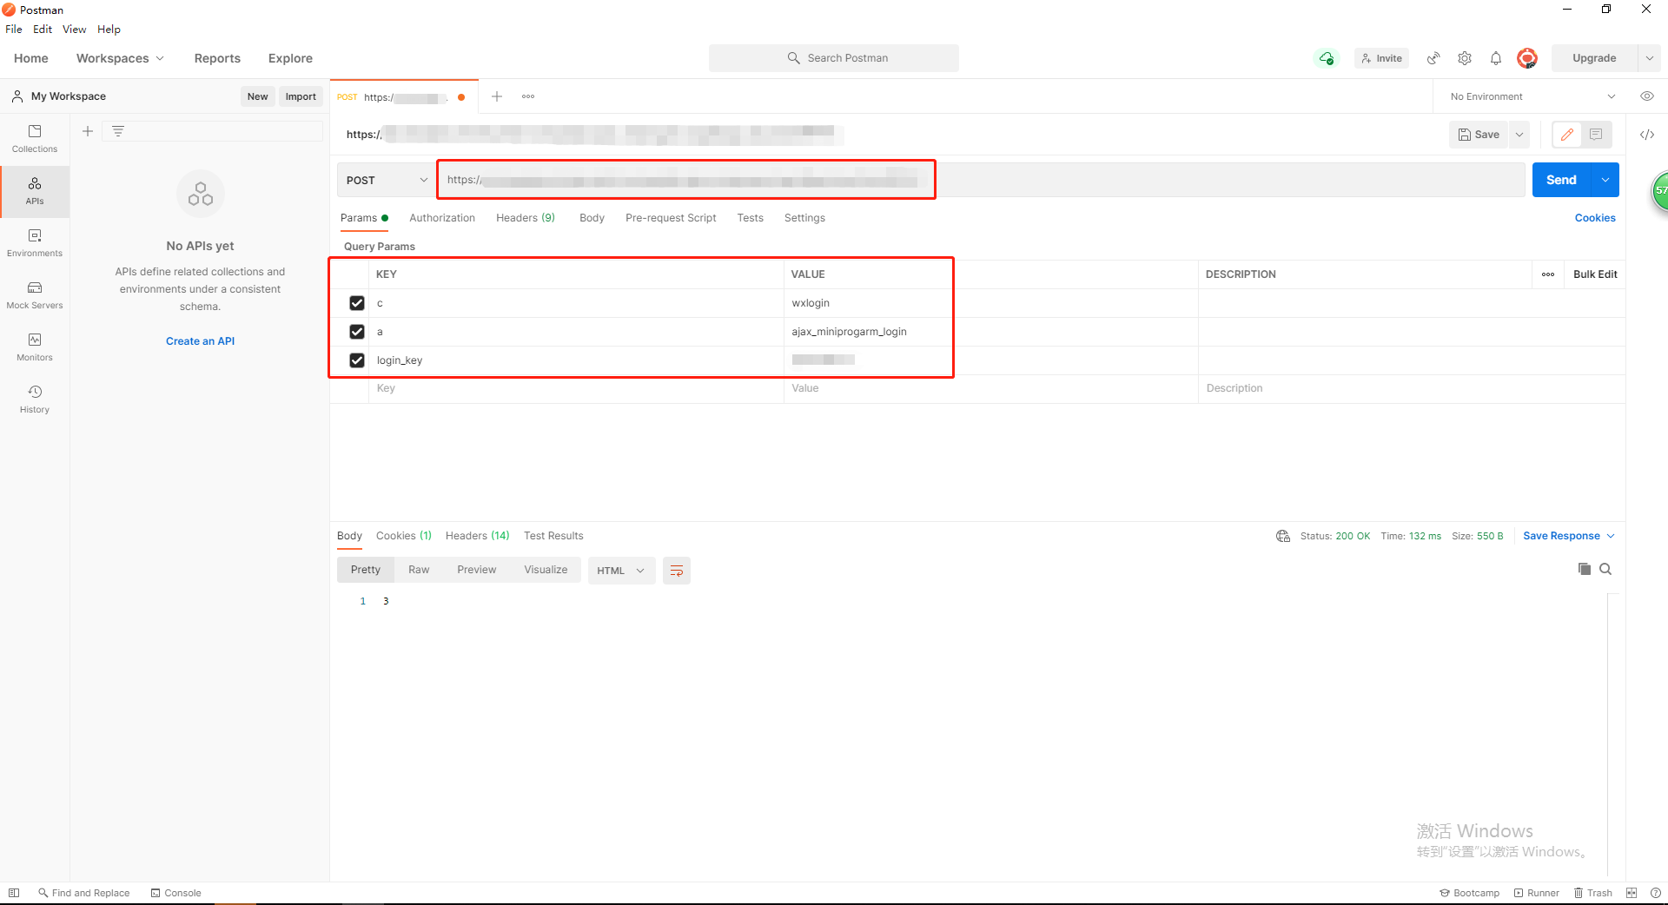Open the notifications bell
1668x905 pixels.
(1496, 58)
